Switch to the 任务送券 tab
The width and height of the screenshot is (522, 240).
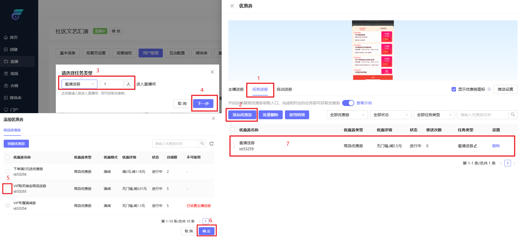tap(260, 89)
